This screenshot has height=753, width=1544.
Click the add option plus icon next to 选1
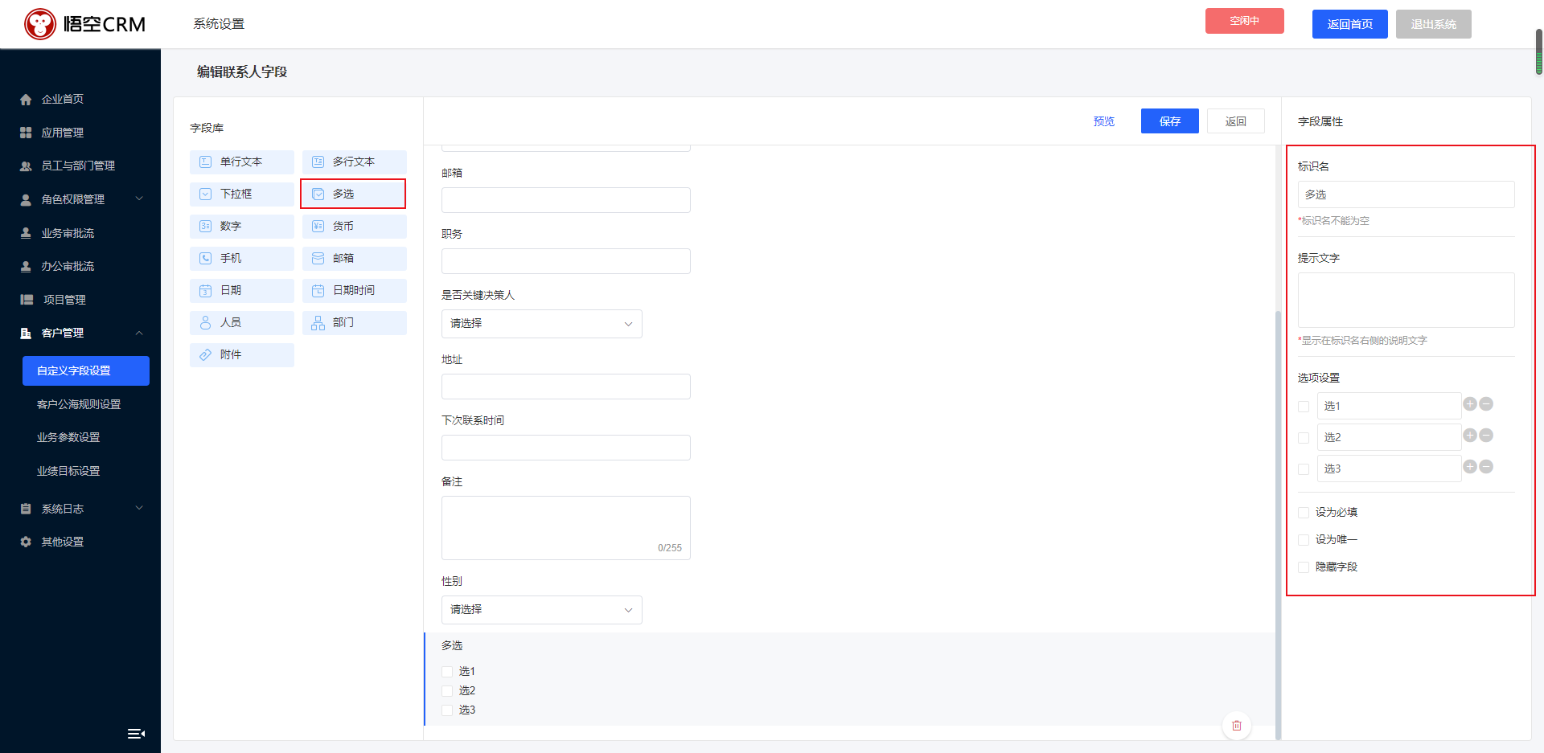coord(1470,404)
